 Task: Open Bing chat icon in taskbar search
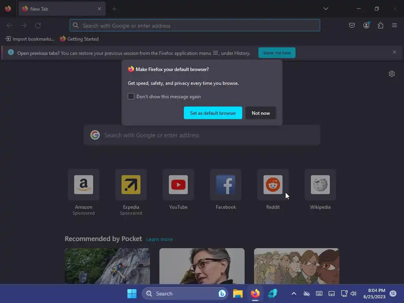pos(222,294)
